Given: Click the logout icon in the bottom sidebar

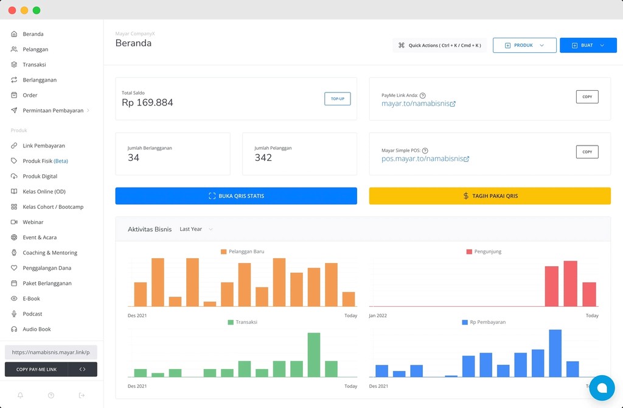Looking at the screenshot, I should tap(82, 395).
